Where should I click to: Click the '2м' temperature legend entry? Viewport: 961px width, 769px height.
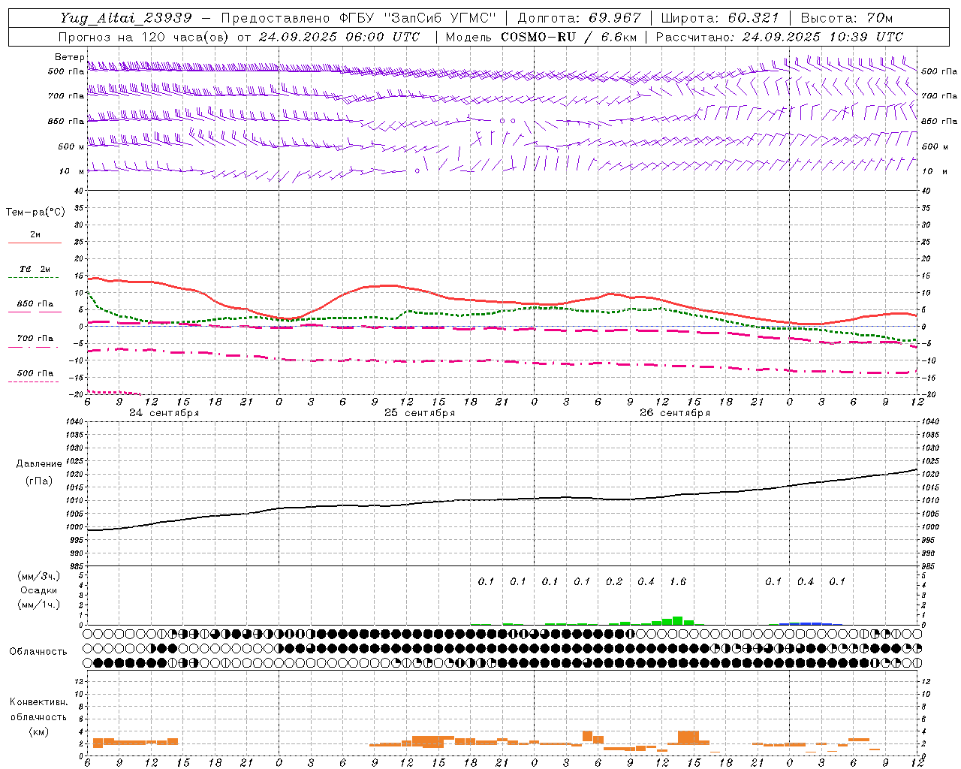pyautogui.click(x=35, y=234)
